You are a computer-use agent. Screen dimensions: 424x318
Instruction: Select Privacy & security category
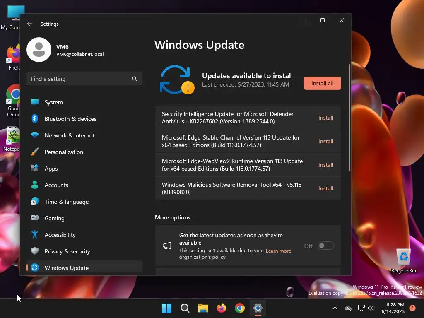84,251
